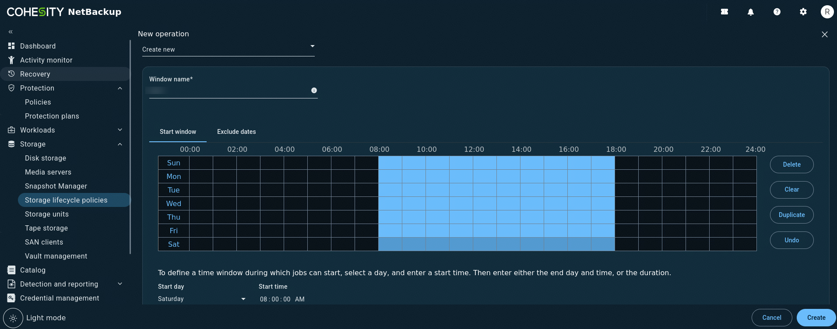
Task: Open Vault management
Action: click(x=56, y=256)
